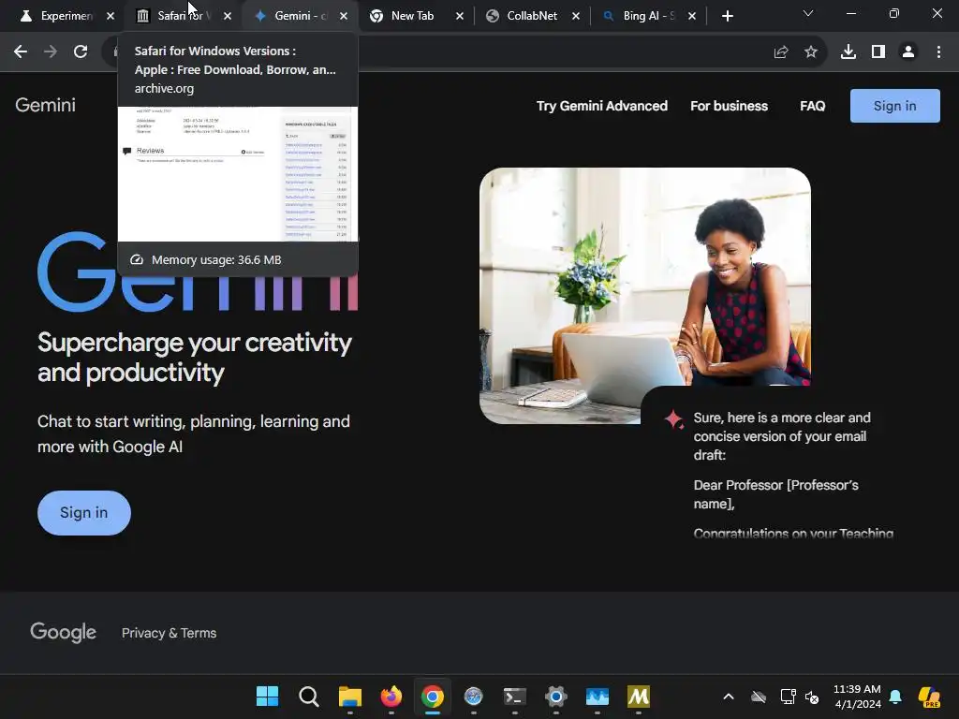Click the header Sign in button
This screenshot has height=719, width=959.
894,106
